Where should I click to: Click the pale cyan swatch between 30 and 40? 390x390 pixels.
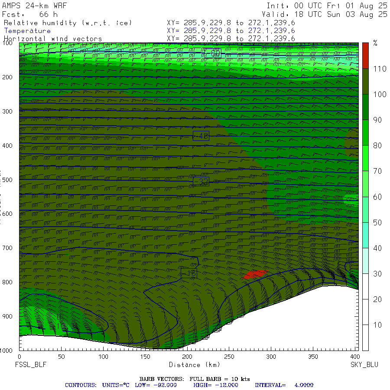(x=365, y=261)
